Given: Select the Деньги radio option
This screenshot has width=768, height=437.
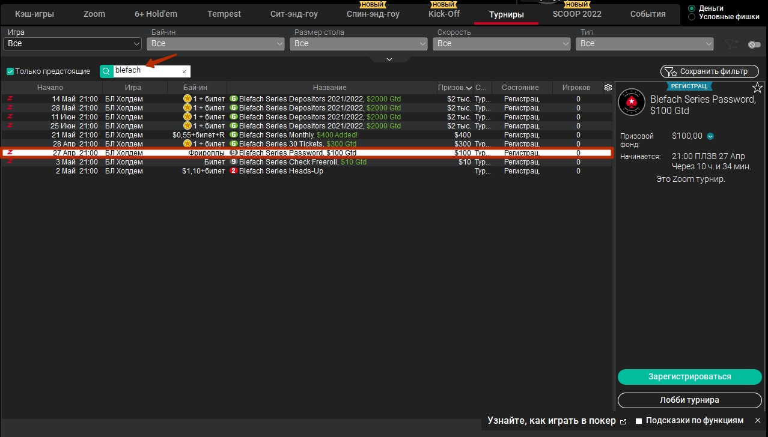Looking at the screenshot, I should pos(692,8).
